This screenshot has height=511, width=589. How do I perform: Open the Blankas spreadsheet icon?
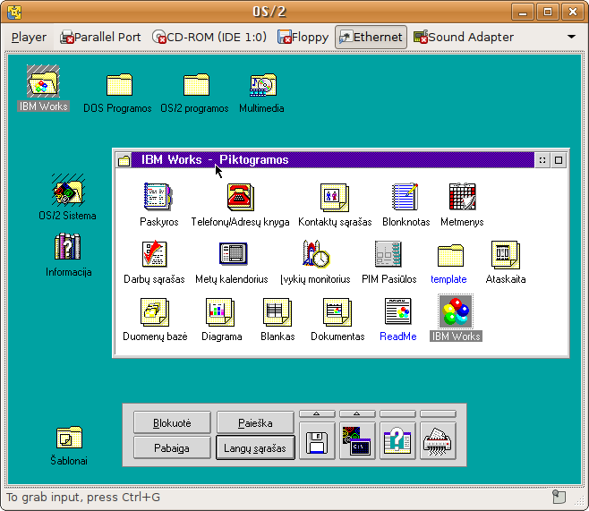point(277,312)
